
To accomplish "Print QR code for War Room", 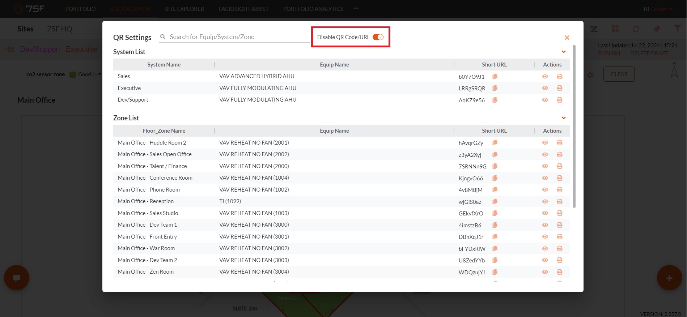I will [x=560, y=248].
